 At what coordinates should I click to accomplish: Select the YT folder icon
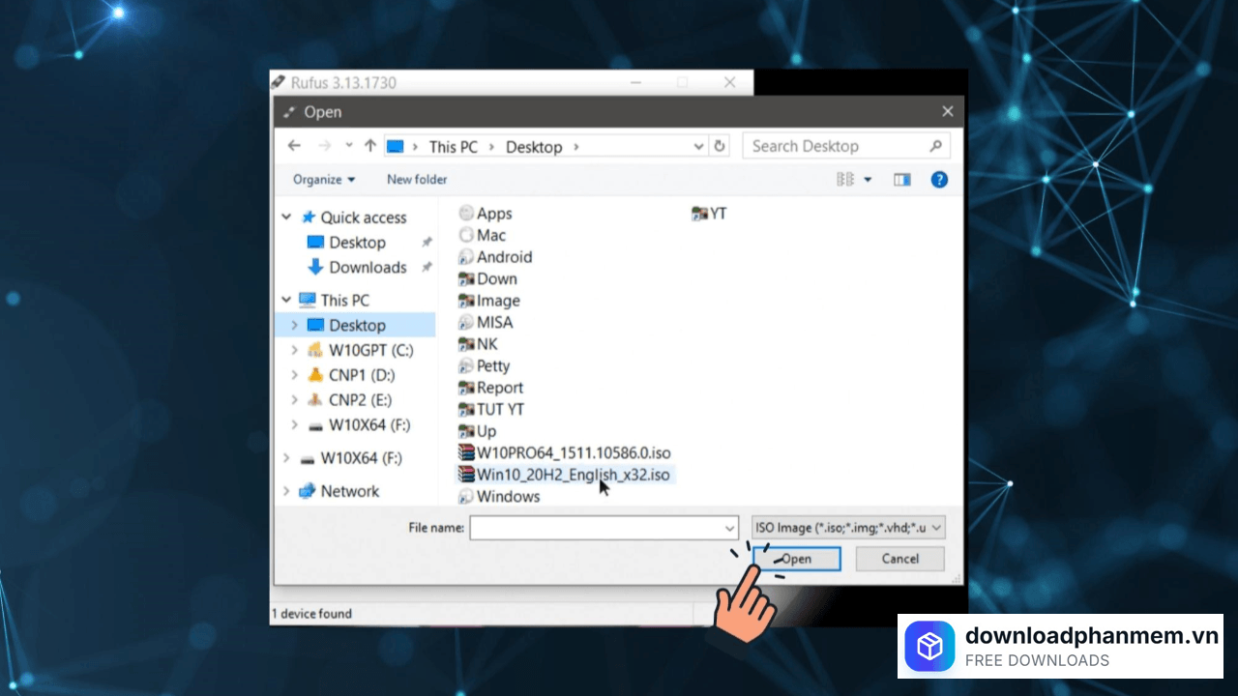[x=699, y=214]
